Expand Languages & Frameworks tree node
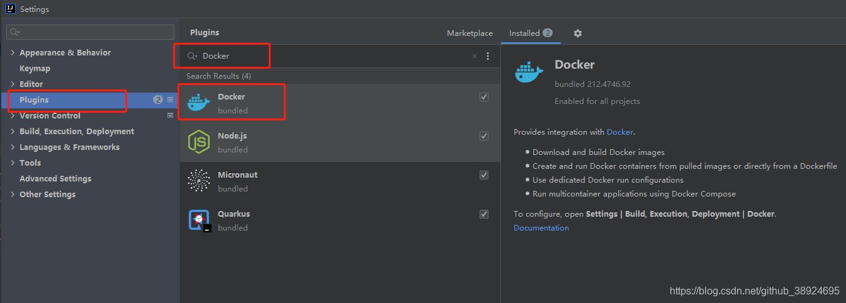The height and width of the screenshot is (303, 846). (x=13, y=147)
